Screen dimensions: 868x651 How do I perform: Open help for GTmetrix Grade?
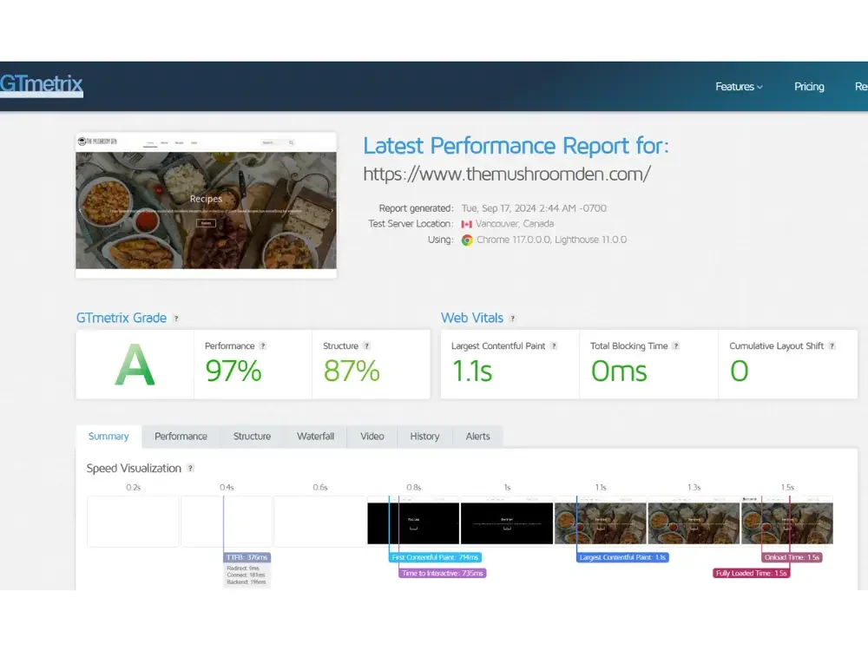click(x=176, y=319)
